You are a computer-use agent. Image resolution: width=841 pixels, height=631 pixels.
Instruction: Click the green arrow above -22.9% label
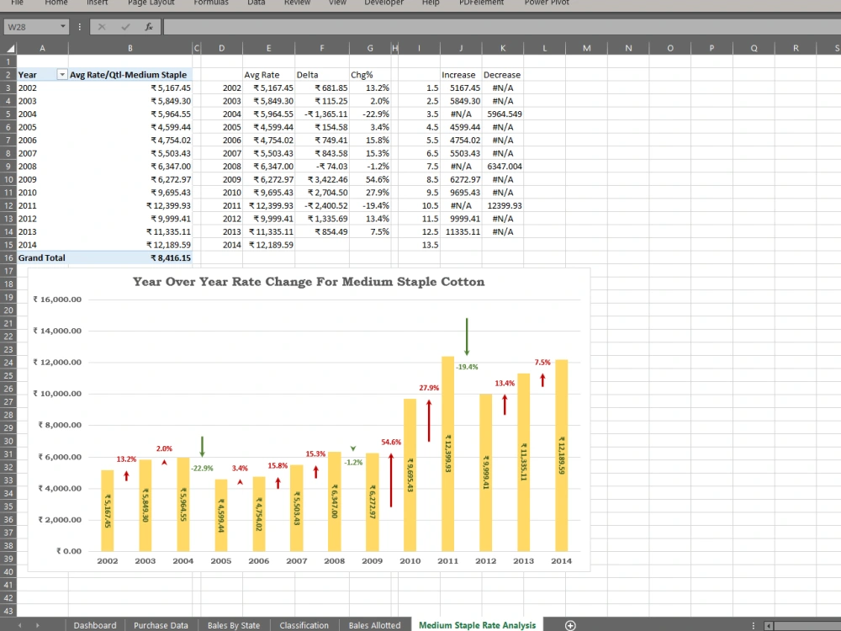click(x=202, y=447)
